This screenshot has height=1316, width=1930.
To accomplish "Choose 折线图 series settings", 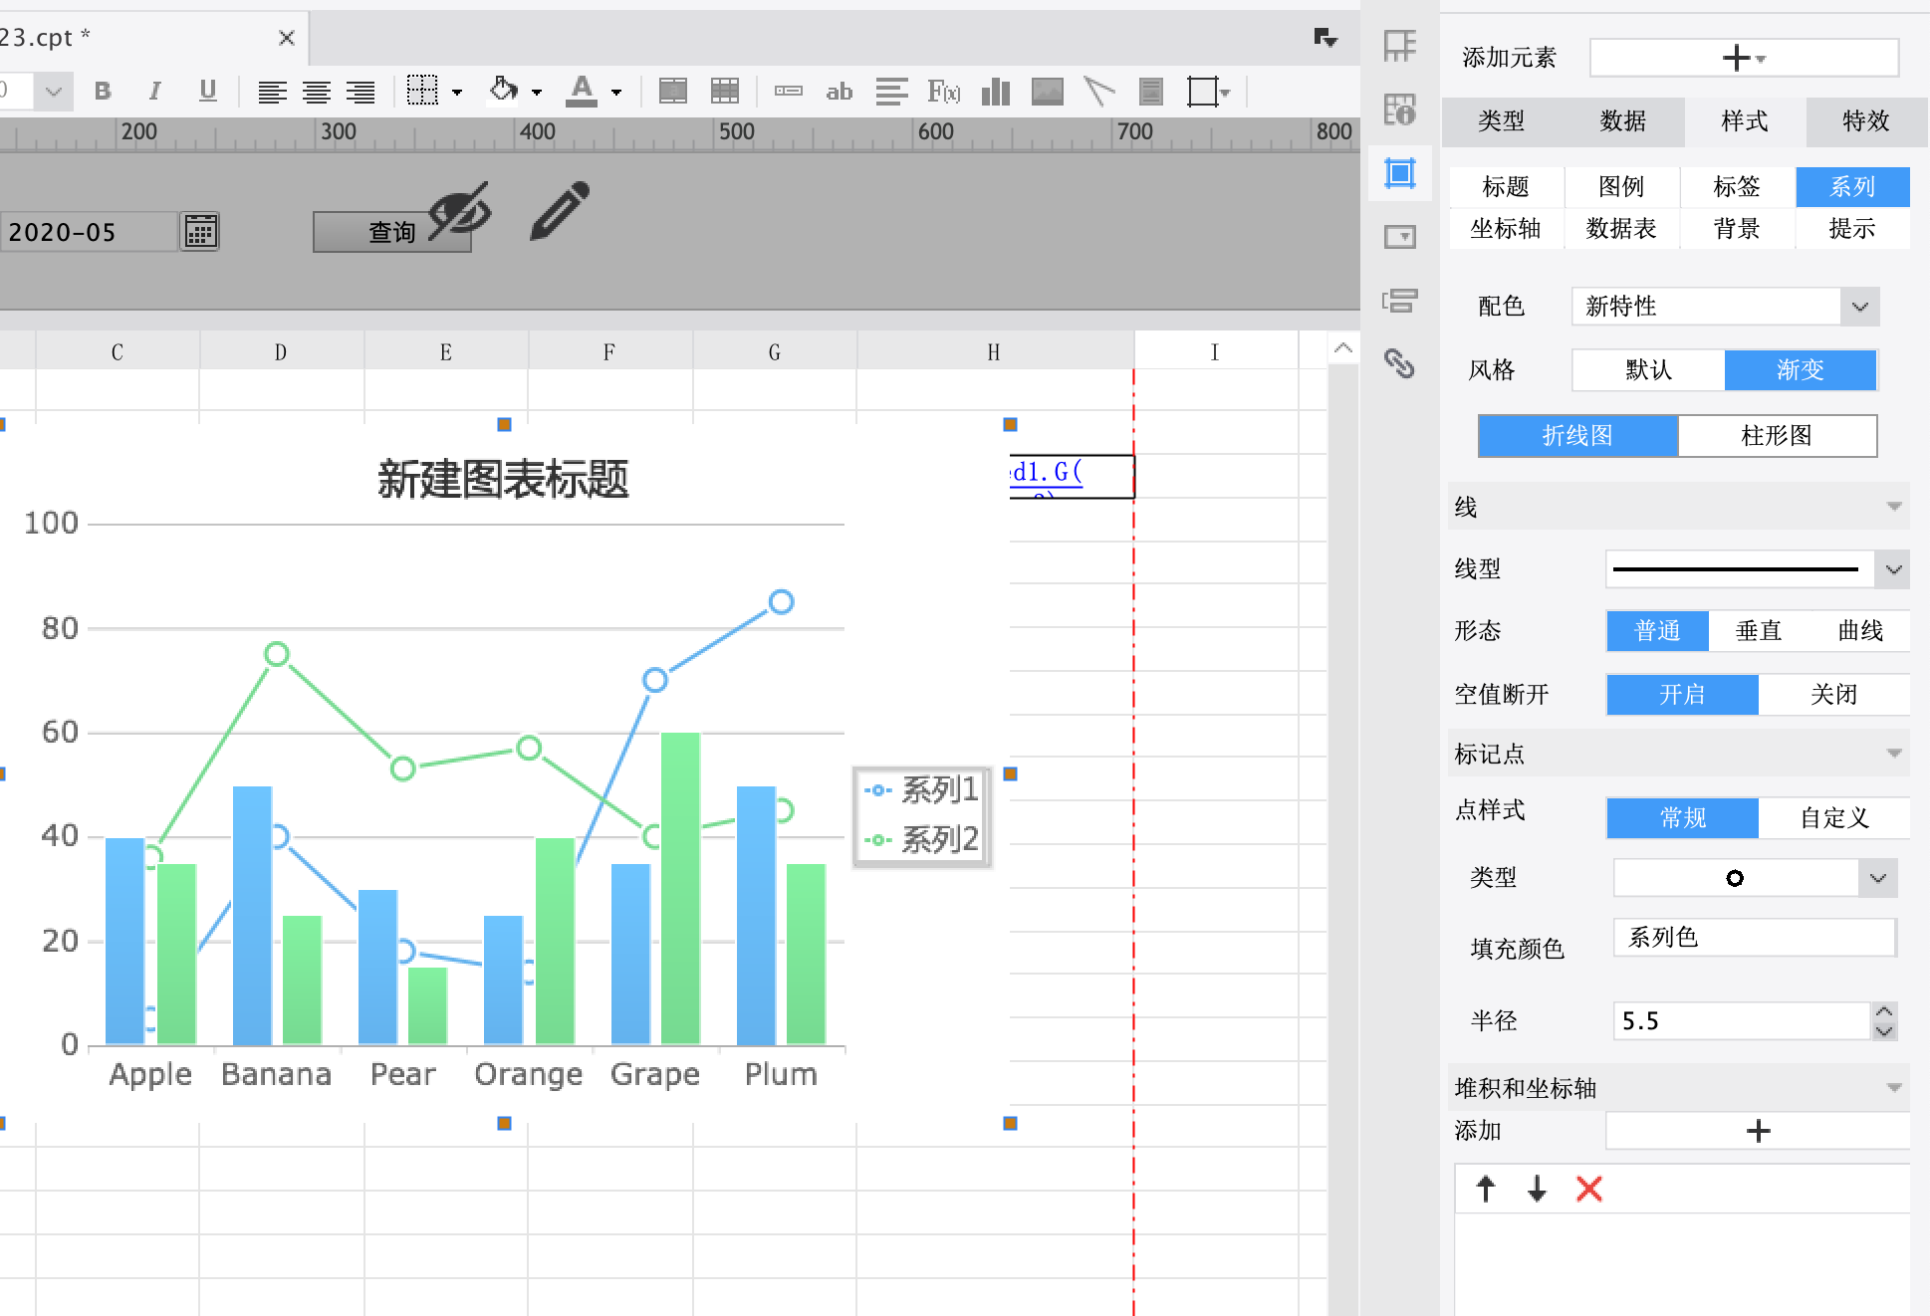I will point(1577,436).
